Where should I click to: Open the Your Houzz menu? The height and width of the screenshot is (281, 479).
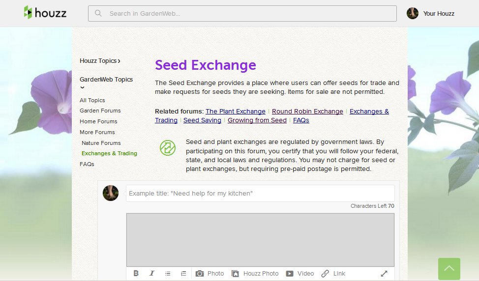click(438, 13)
